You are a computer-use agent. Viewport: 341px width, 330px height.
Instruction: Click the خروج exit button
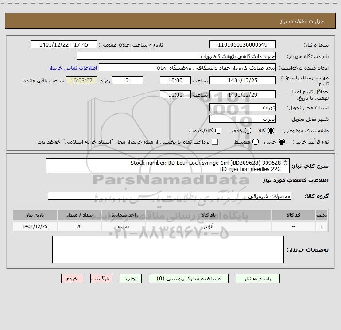[72, 279]
